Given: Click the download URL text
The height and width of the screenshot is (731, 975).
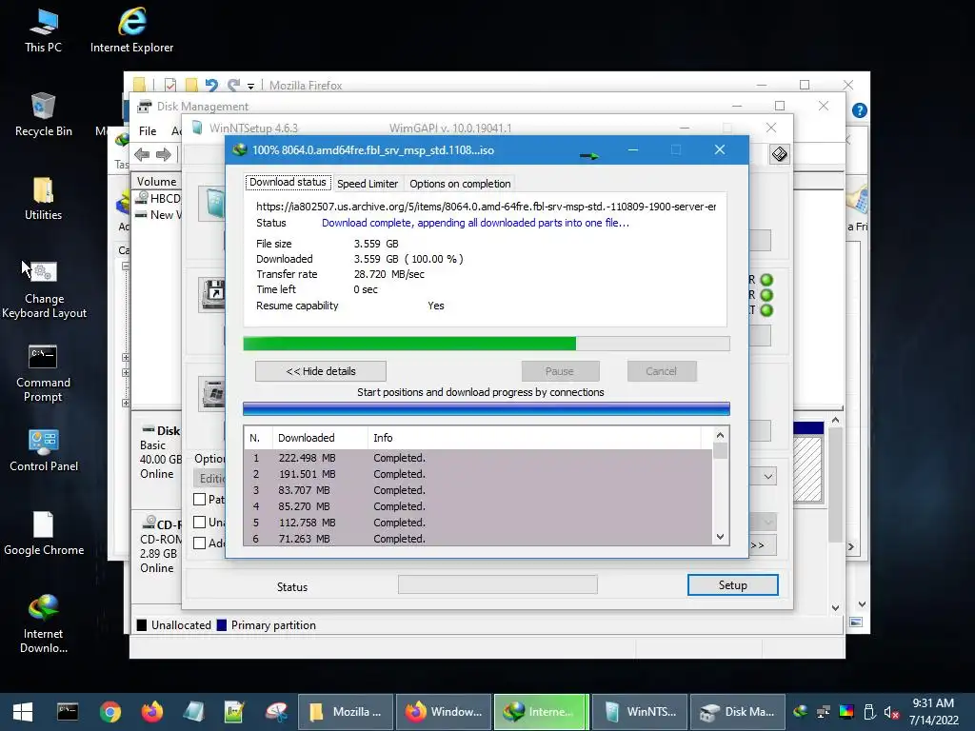Looking at the screenshot, I should [486, 207].
